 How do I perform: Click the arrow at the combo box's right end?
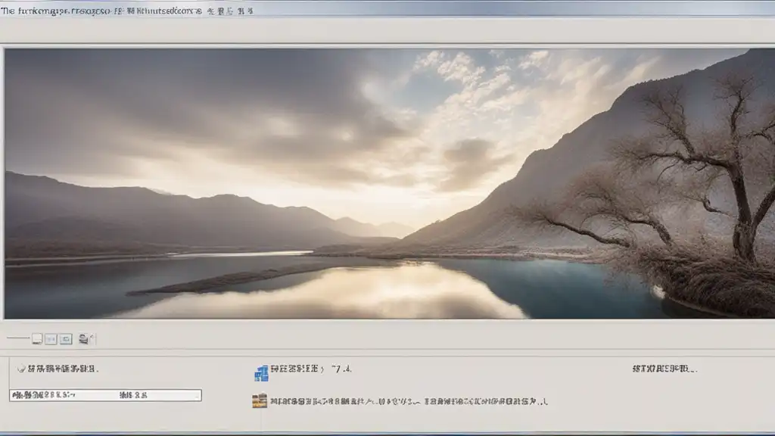tap(196, 395)
